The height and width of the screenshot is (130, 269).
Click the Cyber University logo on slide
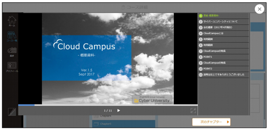click(152, 100)
